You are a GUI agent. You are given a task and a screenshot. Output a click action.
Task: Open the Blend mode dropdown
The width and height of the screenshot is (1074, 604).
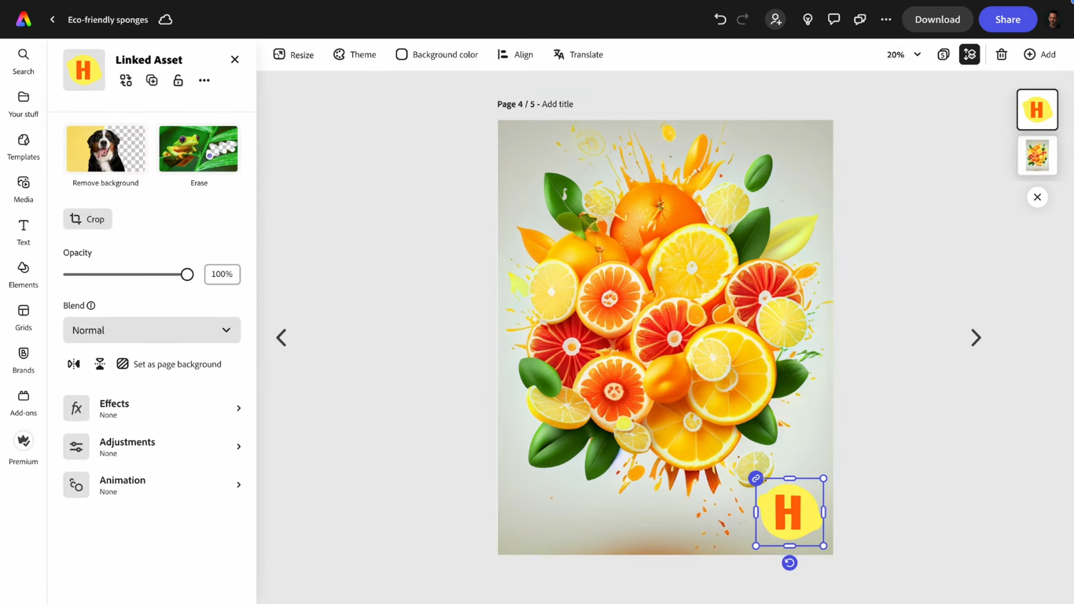click(x=152, y=330)
